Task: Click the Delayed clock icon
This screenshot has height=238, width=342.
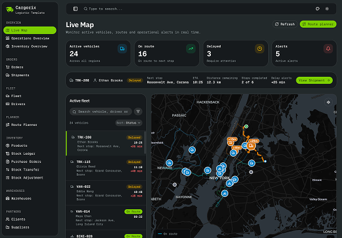Action: (x=259, y=49)
